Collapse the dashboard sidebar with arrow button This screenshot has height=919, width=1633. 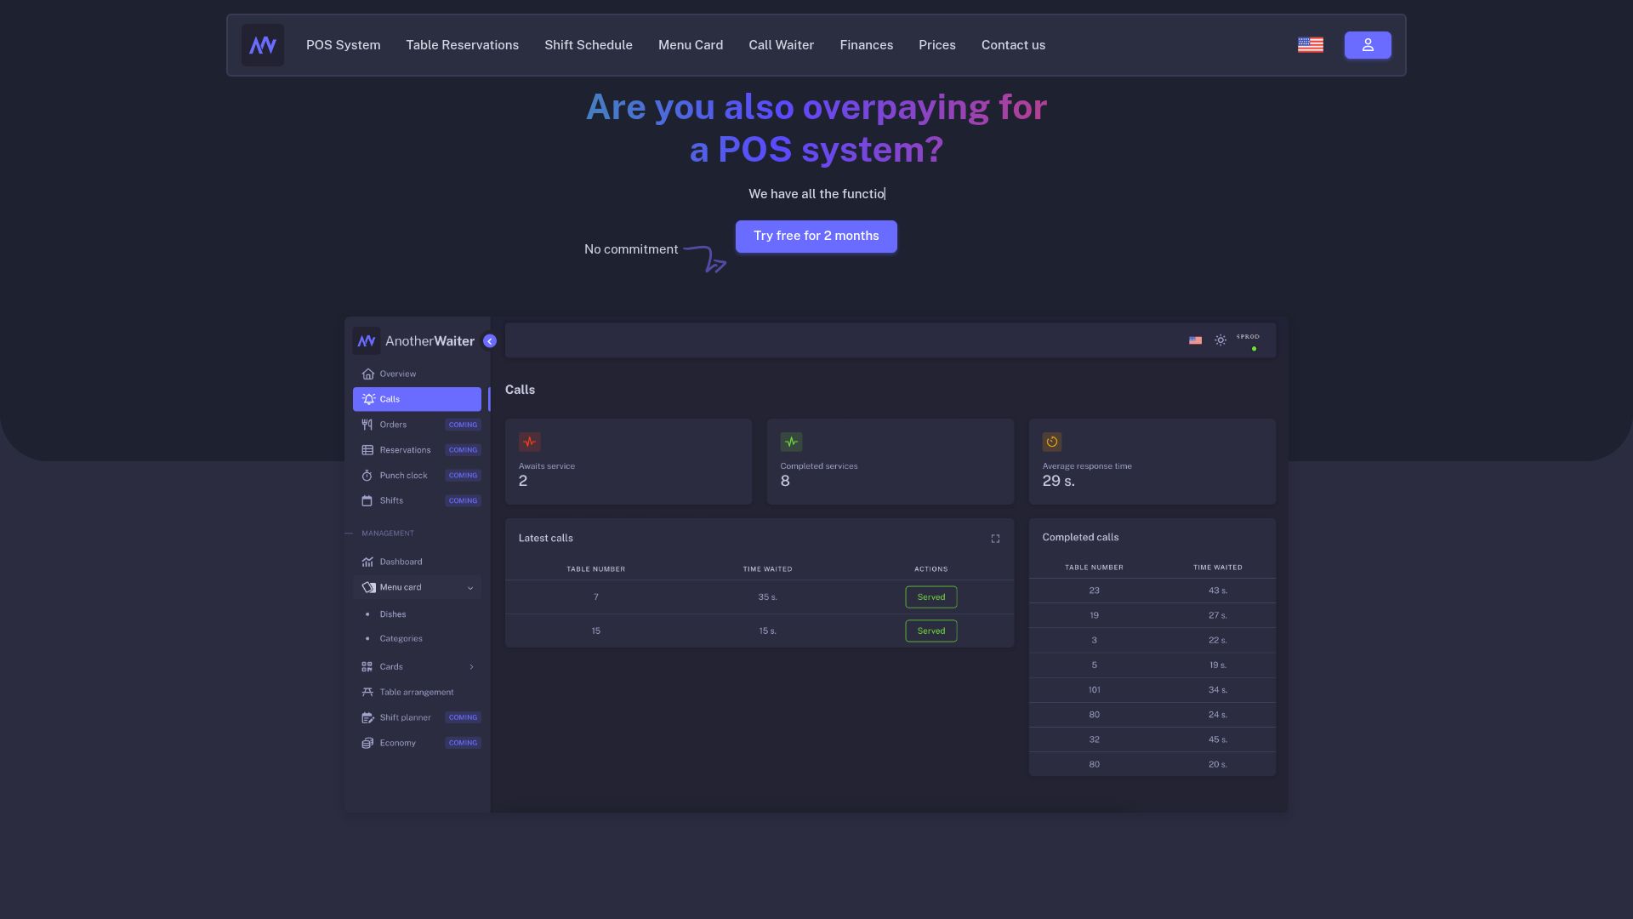coord(490,341)
